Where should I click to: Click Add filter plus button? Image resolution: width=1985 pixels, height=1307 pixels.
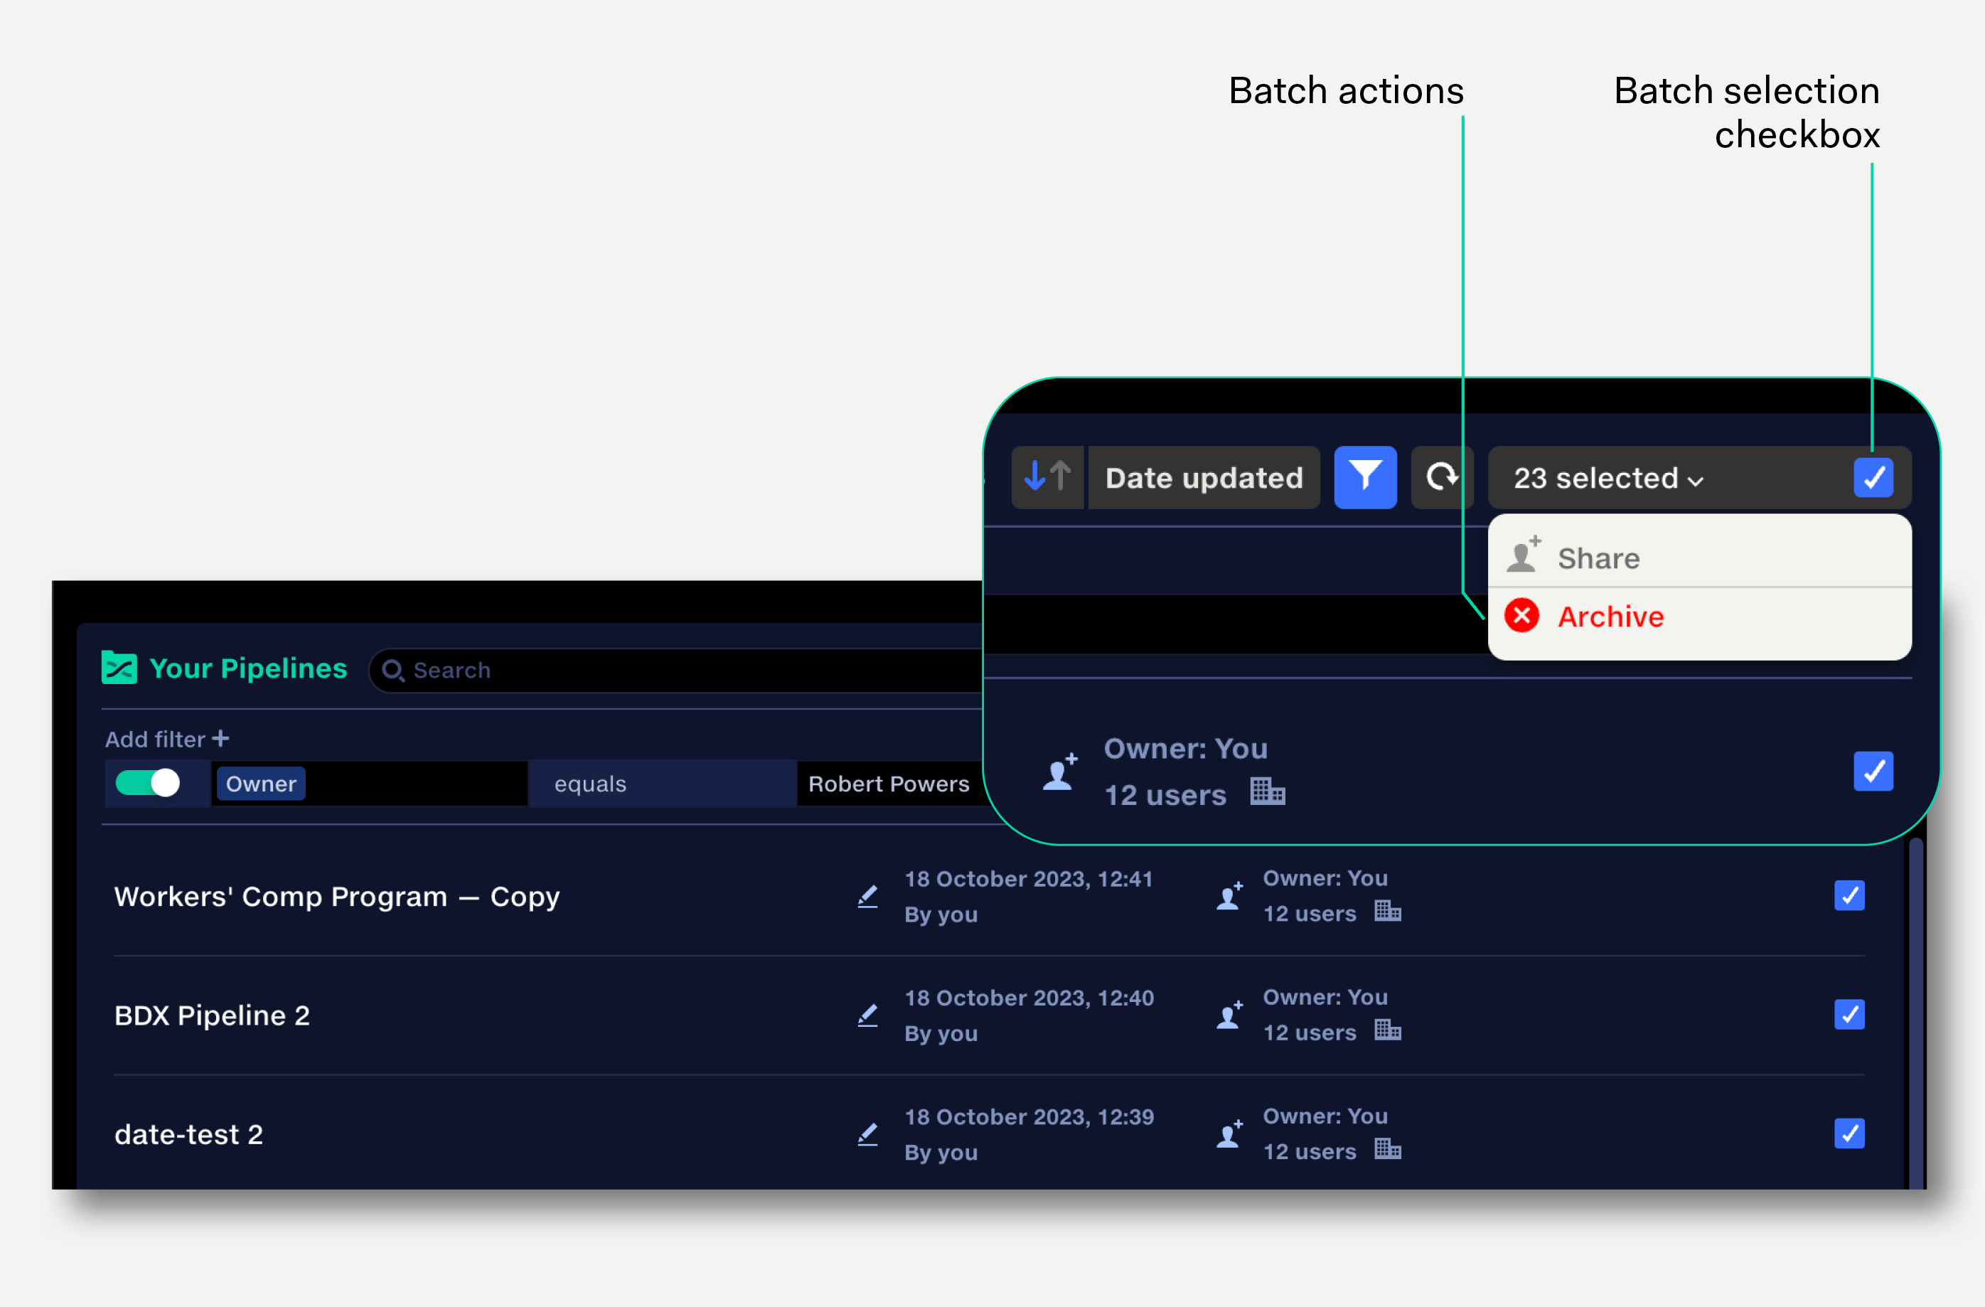click(x=167, y=739)
